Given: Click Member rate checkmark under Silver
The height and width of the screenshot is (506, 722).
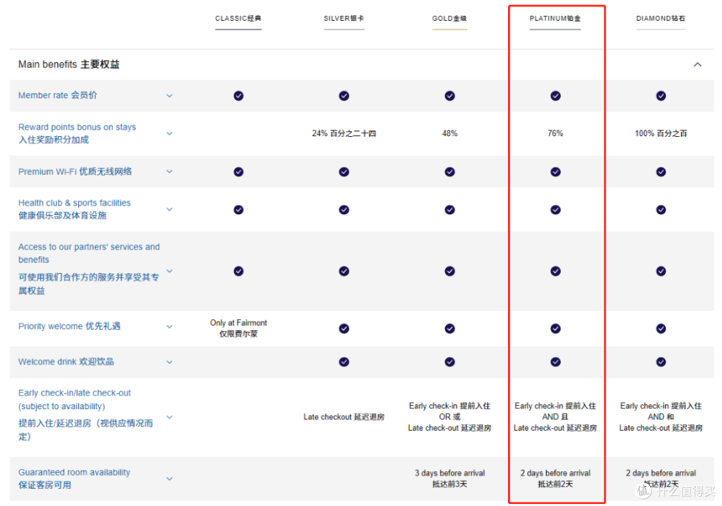Looking at the screenshot, I should click(344, 95).
